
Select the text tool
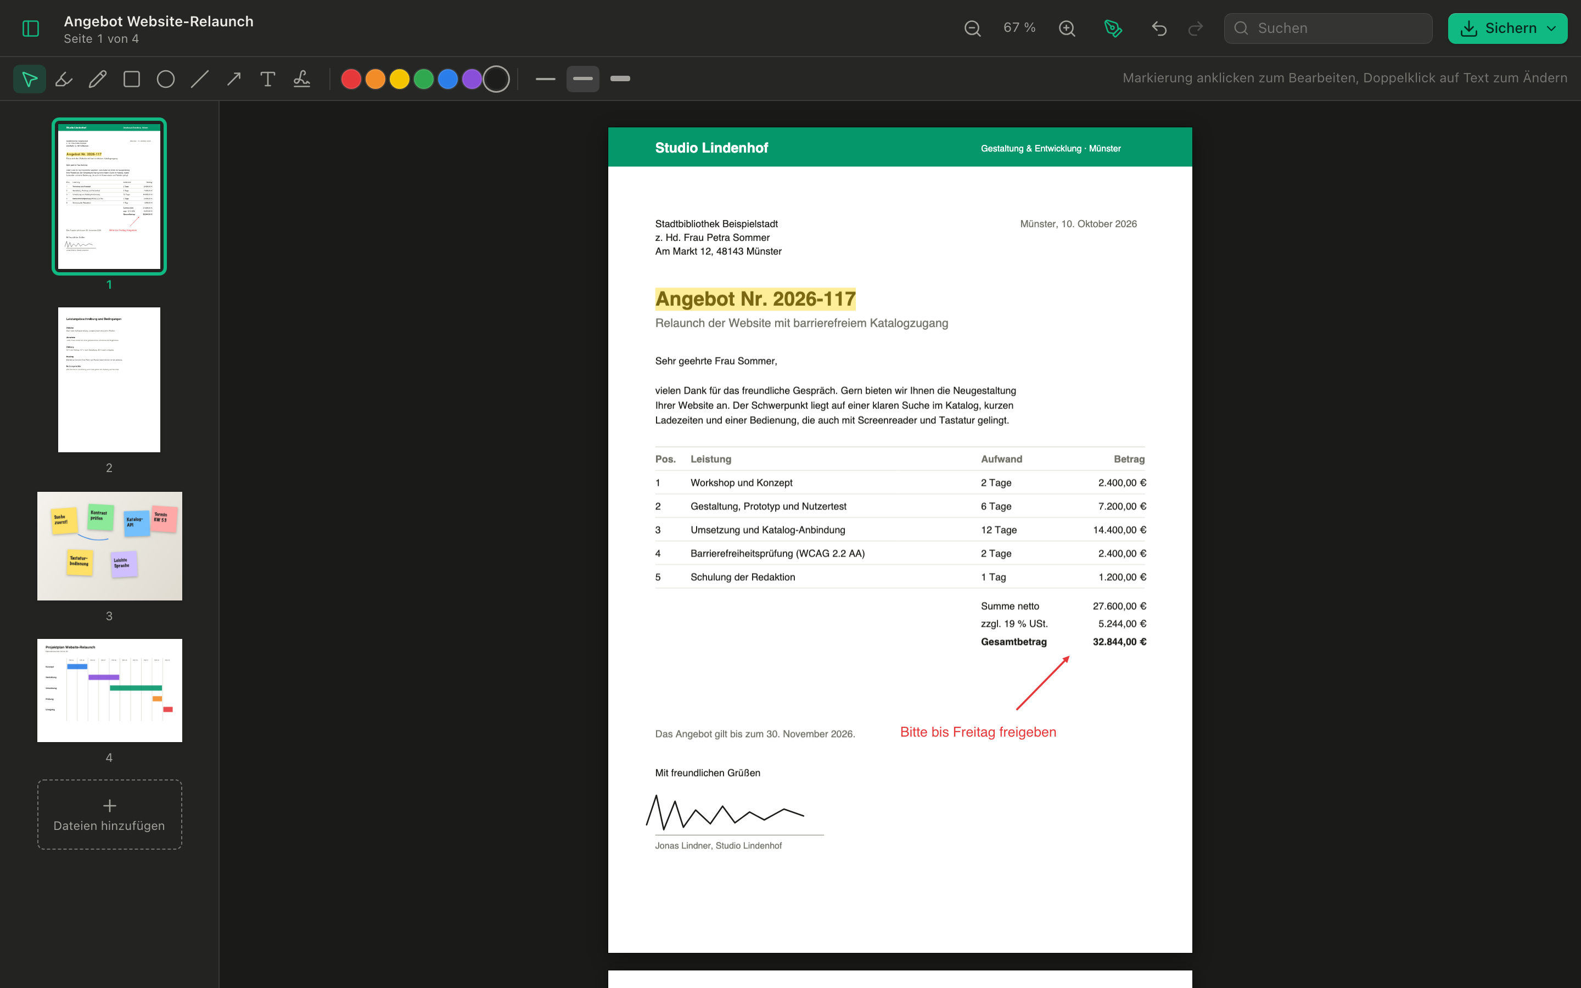pyautogui.click(x=268, y=79)
